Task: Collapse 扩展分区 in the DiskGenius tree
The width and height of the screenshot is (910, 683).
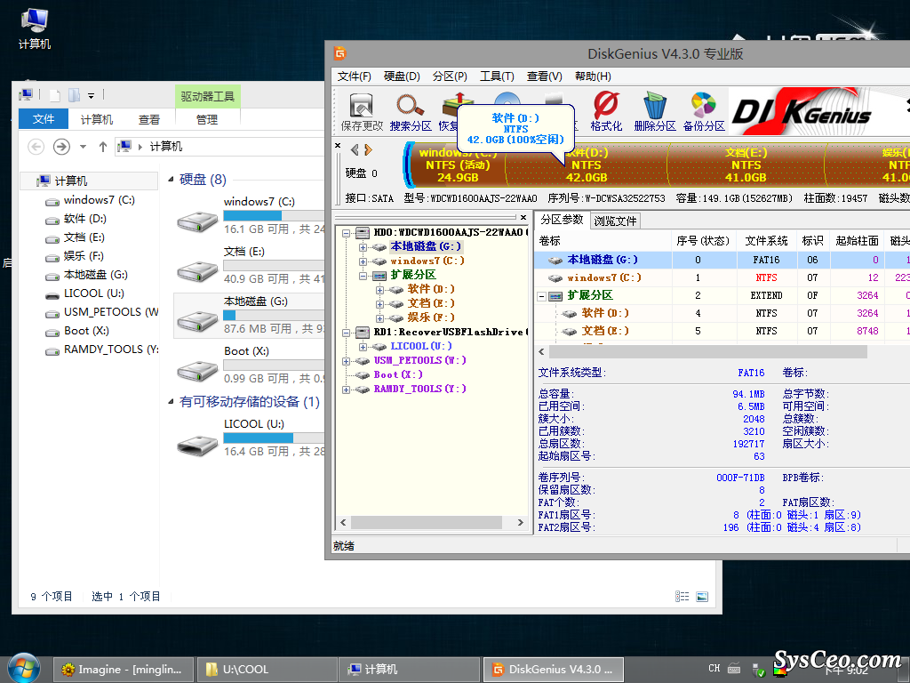Action: click(x=363, y=276)
